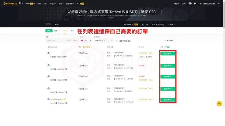Expand the orders dropdown in header
The image size is (225, 126).
click(184, 4)
